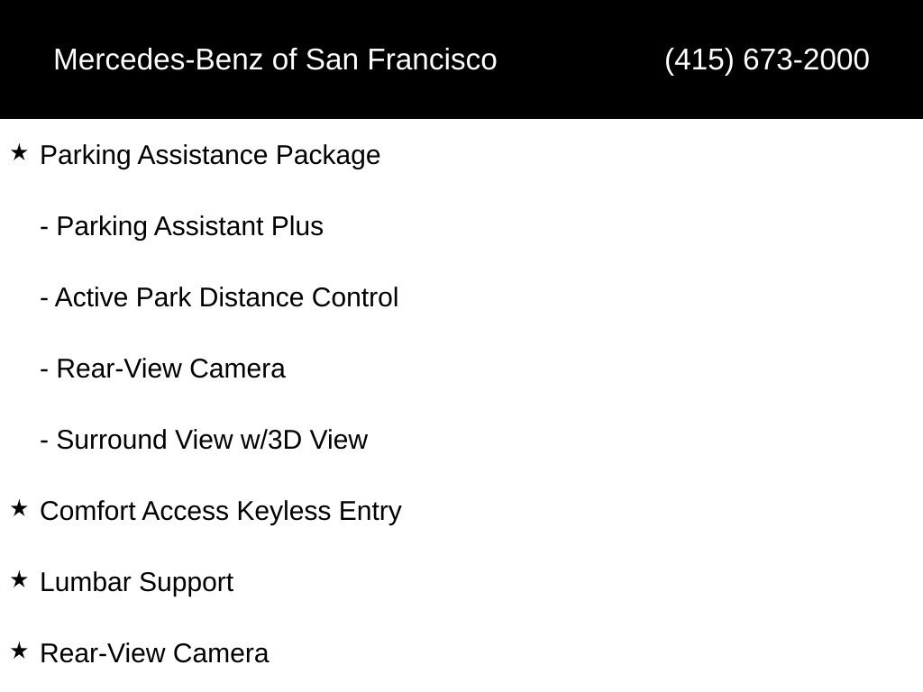Open the Mercedes-Benz of San Francisco dealership name
Viewport: 923px width, 692px height.
click(276, 59)
